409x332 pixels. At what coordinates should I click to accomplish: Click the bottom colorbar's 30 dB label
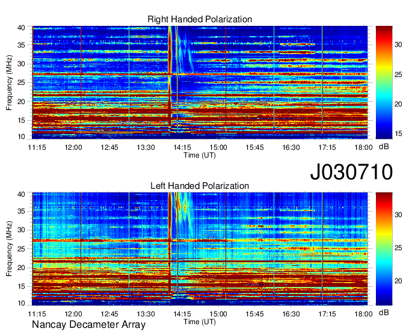click(398, 215)
